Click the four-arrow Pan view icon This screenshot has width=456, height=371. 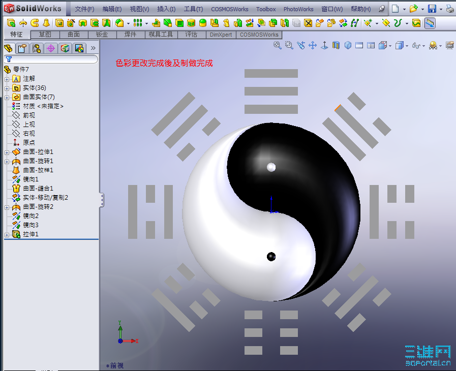click(x=313, y=45)
